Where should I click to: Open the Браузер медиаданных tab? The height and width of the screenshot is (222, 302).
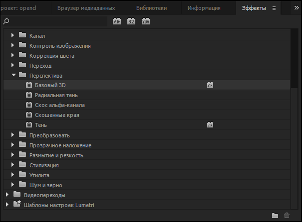coord(86,8)
